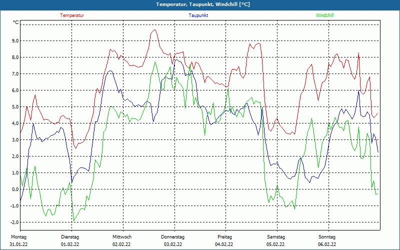Click the 1,0 y-axis value

coord(15,172)
